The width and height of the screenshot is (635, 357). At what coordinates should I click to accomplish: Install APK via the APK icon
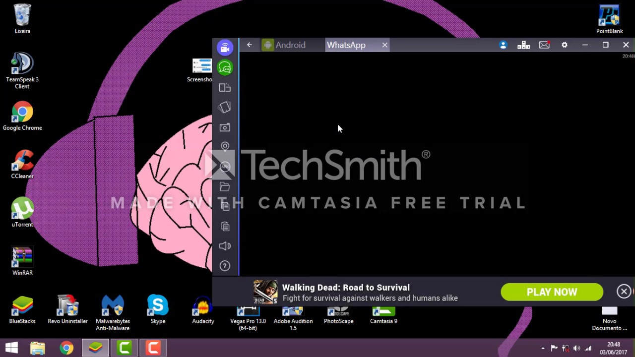coord(225,167)
